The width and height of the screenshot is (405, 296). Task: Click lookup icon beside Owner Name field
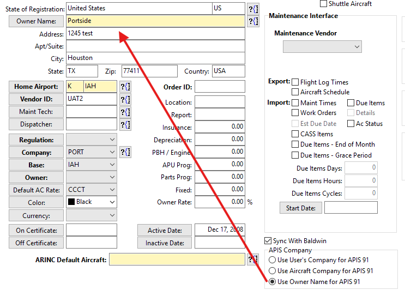click(253, 21)
